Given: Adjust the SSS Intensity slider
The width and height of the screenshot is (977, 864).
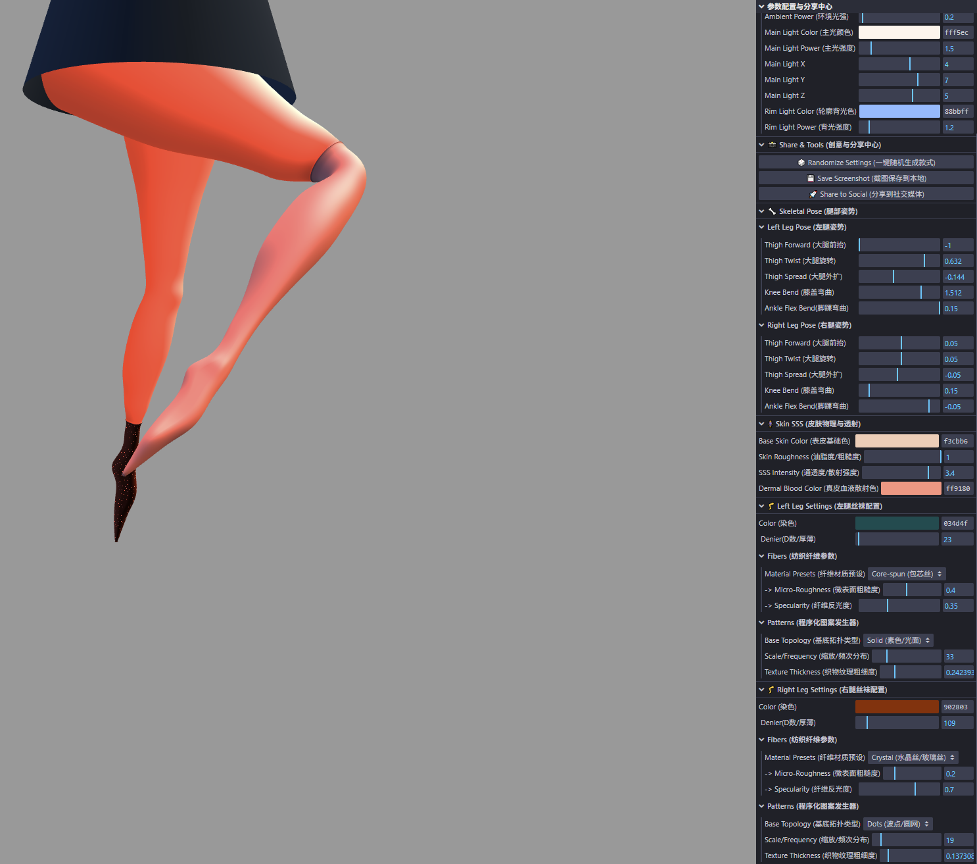Looking at the screenshot, I should point(901,472).
